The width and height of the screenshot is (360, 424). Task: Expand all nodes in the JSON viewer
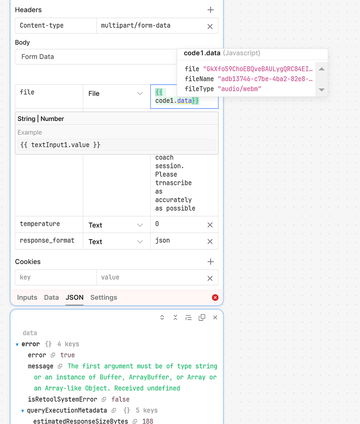(x=162, y=317)
